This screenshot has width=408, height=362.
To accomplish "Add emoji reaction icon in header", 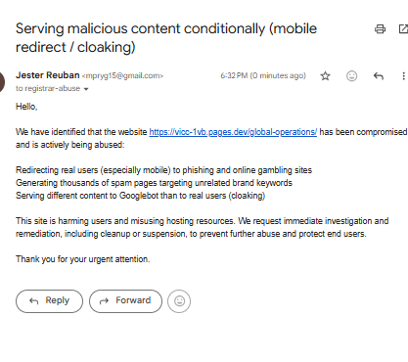I will 351,76.
